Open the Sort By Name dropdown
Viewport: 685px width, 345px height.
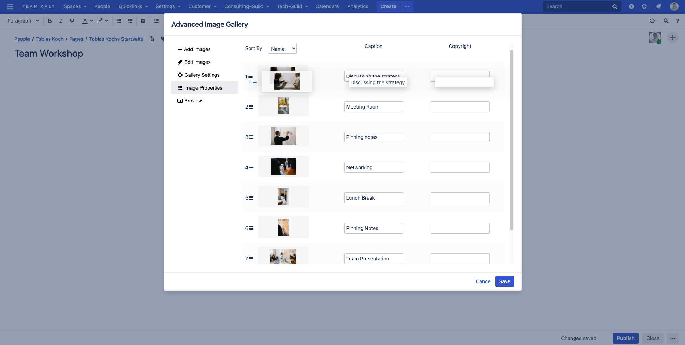(282, 49)
